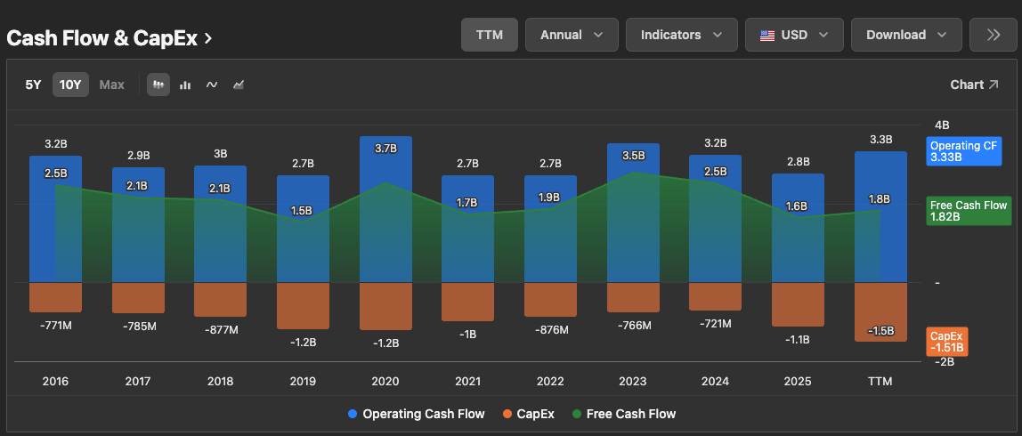Open the Annual period dropdown
The image size is (1022, 436).
click(572, 35)
